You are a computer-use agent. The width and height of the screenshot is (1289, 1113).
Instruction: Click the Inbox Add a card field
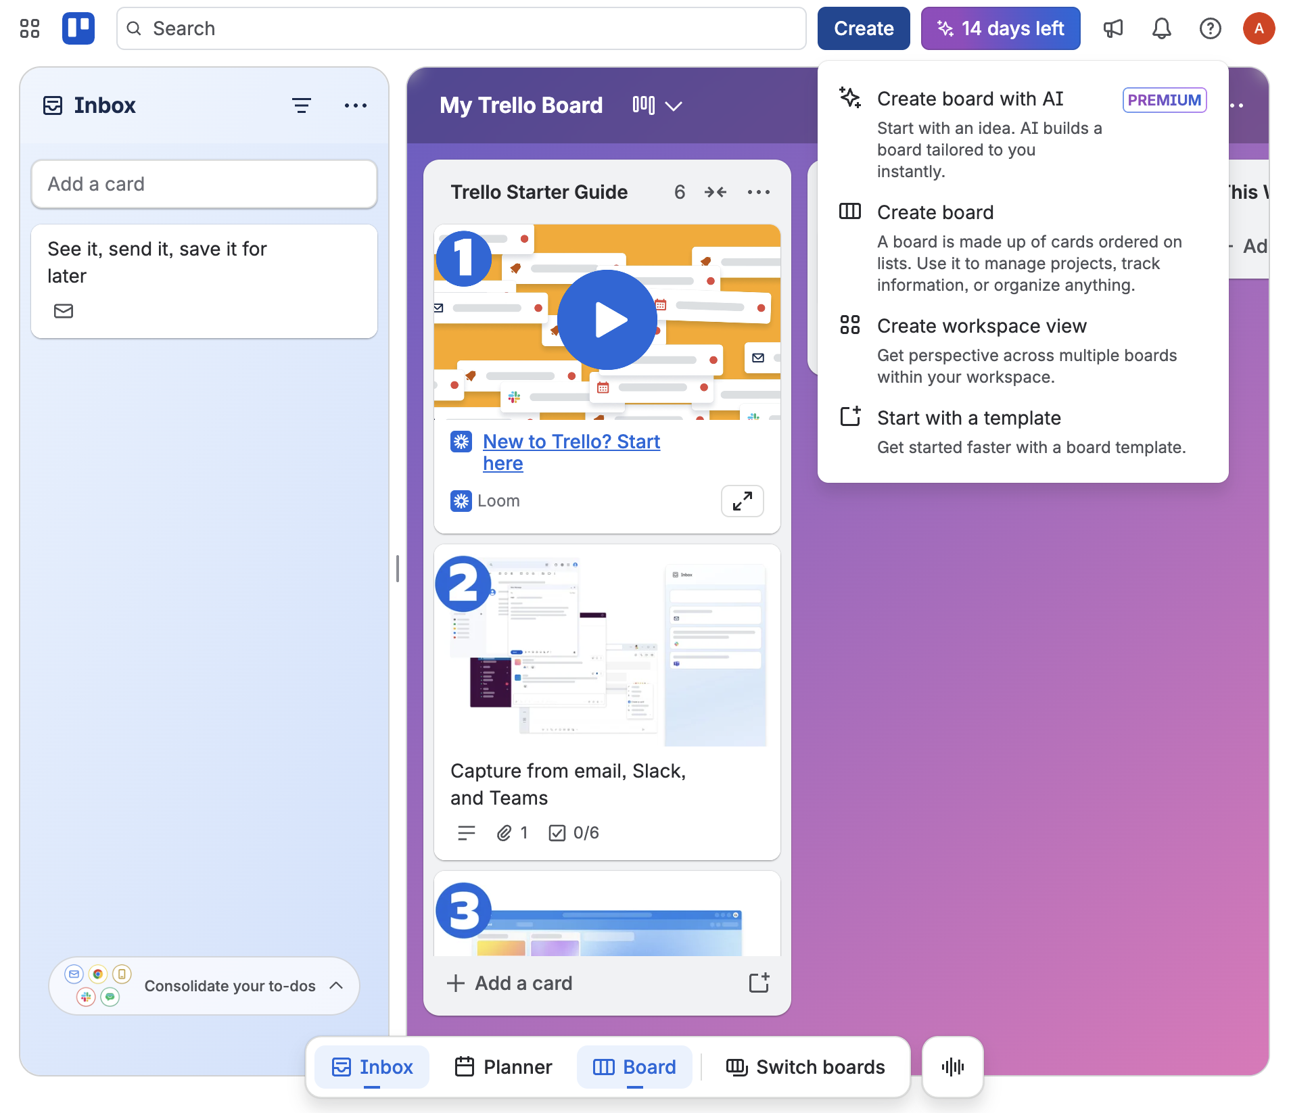pyautogui.click(x=204, y=184)
